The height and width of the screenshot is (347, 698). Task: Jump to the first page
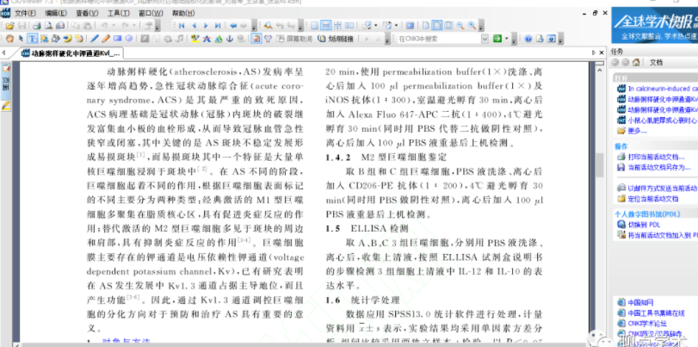[x=182, y=26]
